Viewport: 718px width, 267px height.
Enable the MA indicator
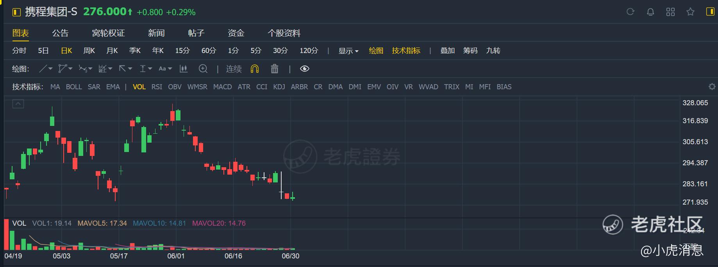click(x=55, y=87)
